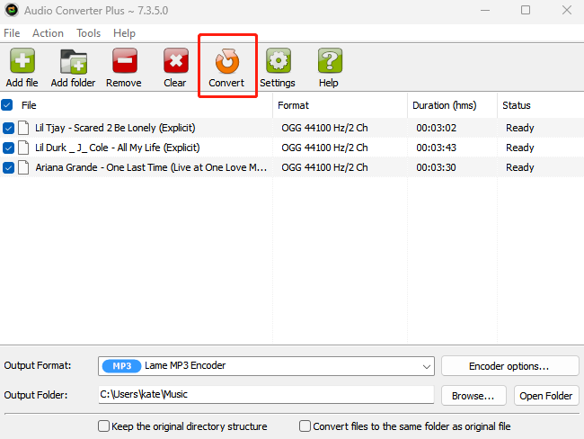584x439 pixels.
Task: Minimize the Audio Converter Plus window
Action: pyautogui.click(x=485, y=10)
